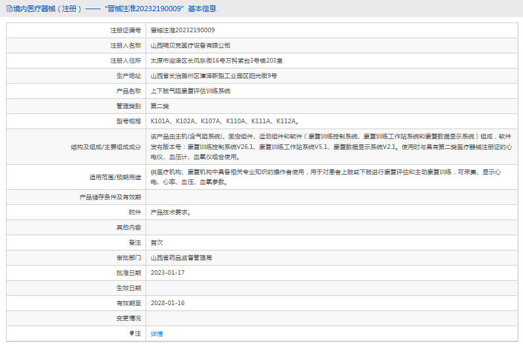Click the 产品储存条件及有效期 label
523x346 pixels.
110,197
